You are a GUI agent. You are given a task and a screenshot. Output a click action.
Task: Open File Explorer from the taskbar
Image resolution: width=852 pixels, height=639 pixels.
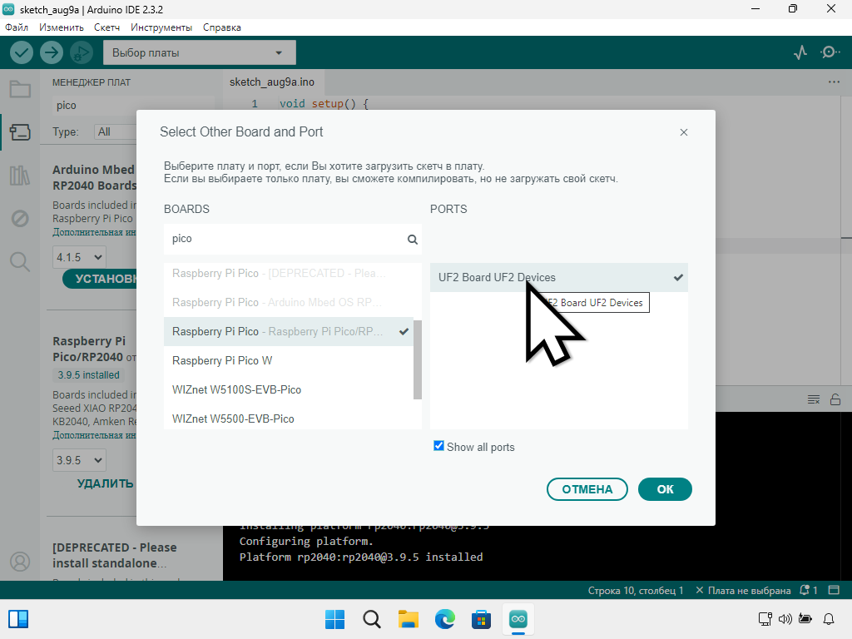[408, 619]
